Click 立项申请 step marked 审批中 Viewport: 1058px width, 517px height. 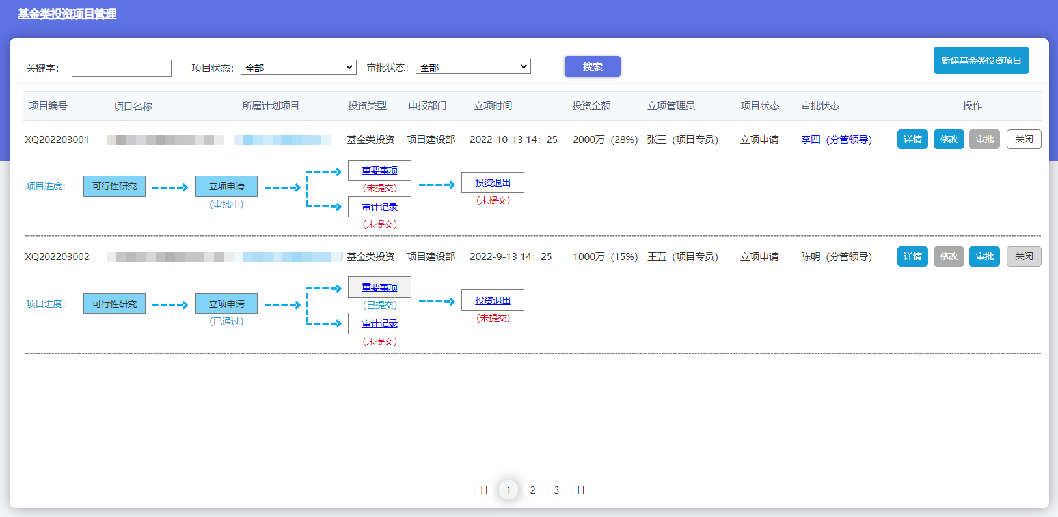[x=226, y=186]
